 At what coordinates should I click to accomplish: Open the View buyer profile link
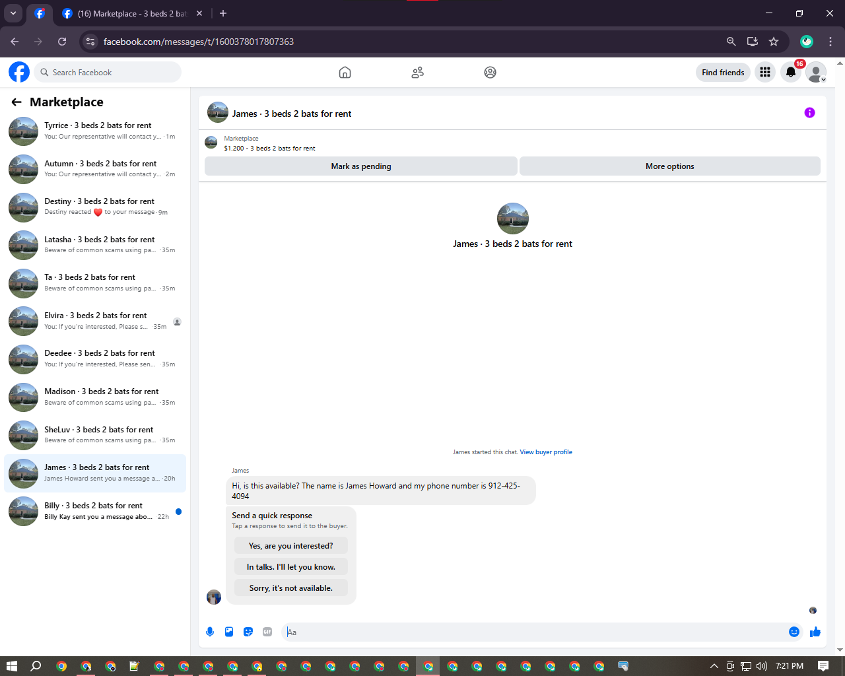(x=546, y=452)
